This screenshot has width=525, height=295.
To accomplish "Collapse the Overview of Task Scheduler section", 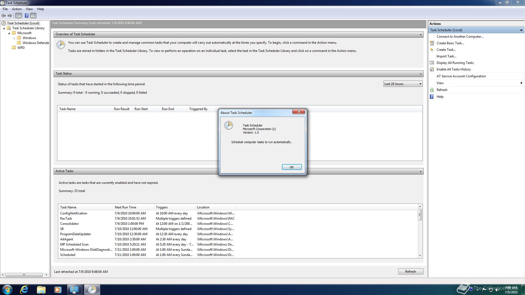I will [421, 34].
